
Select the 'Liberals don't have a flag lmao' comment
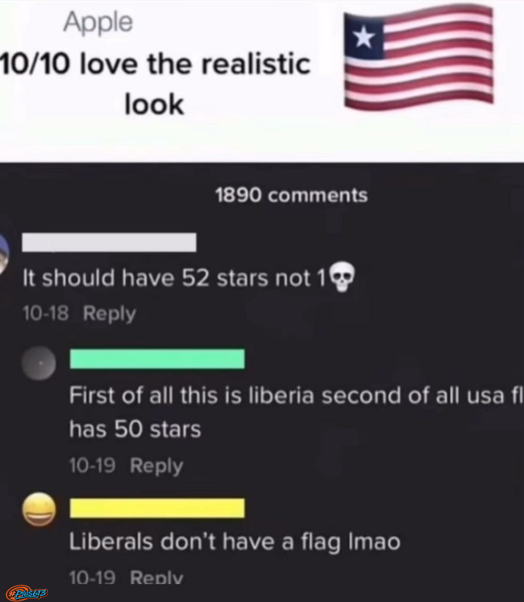click(x=235, y=542)
